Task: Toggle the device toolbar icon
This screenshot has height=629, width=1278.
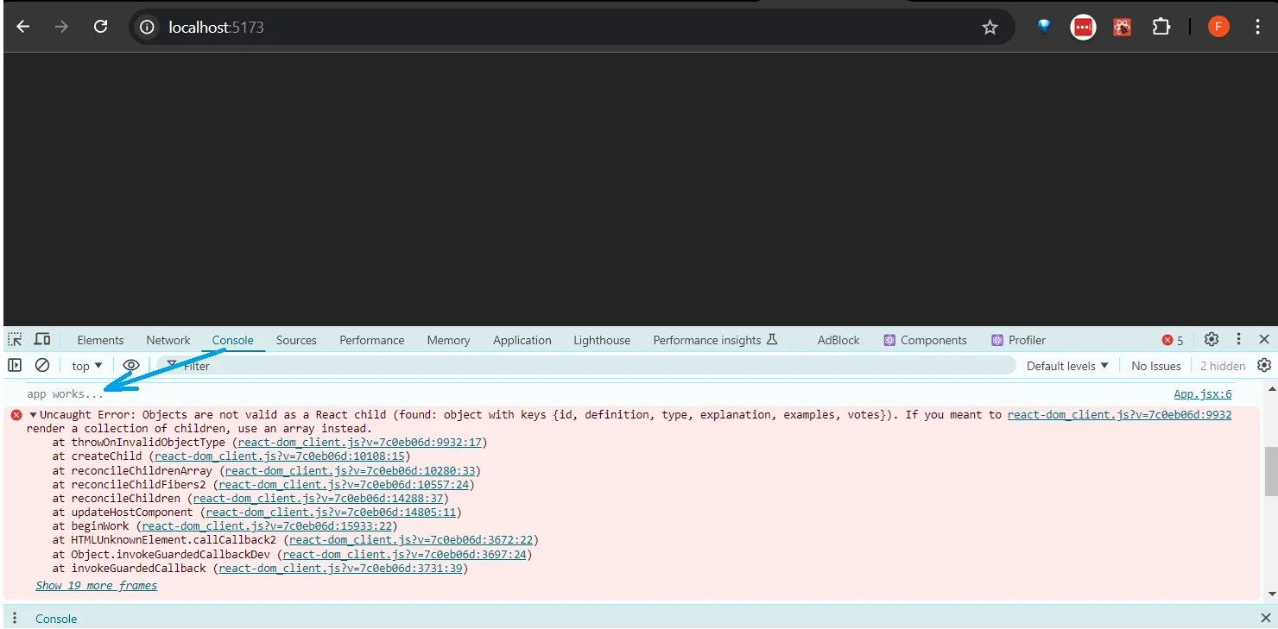Action: pos(42,339)
